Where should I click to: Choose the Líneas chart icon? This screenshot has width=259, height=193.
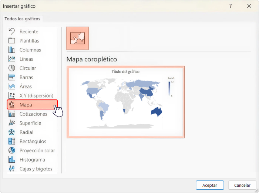pos(12,59)
